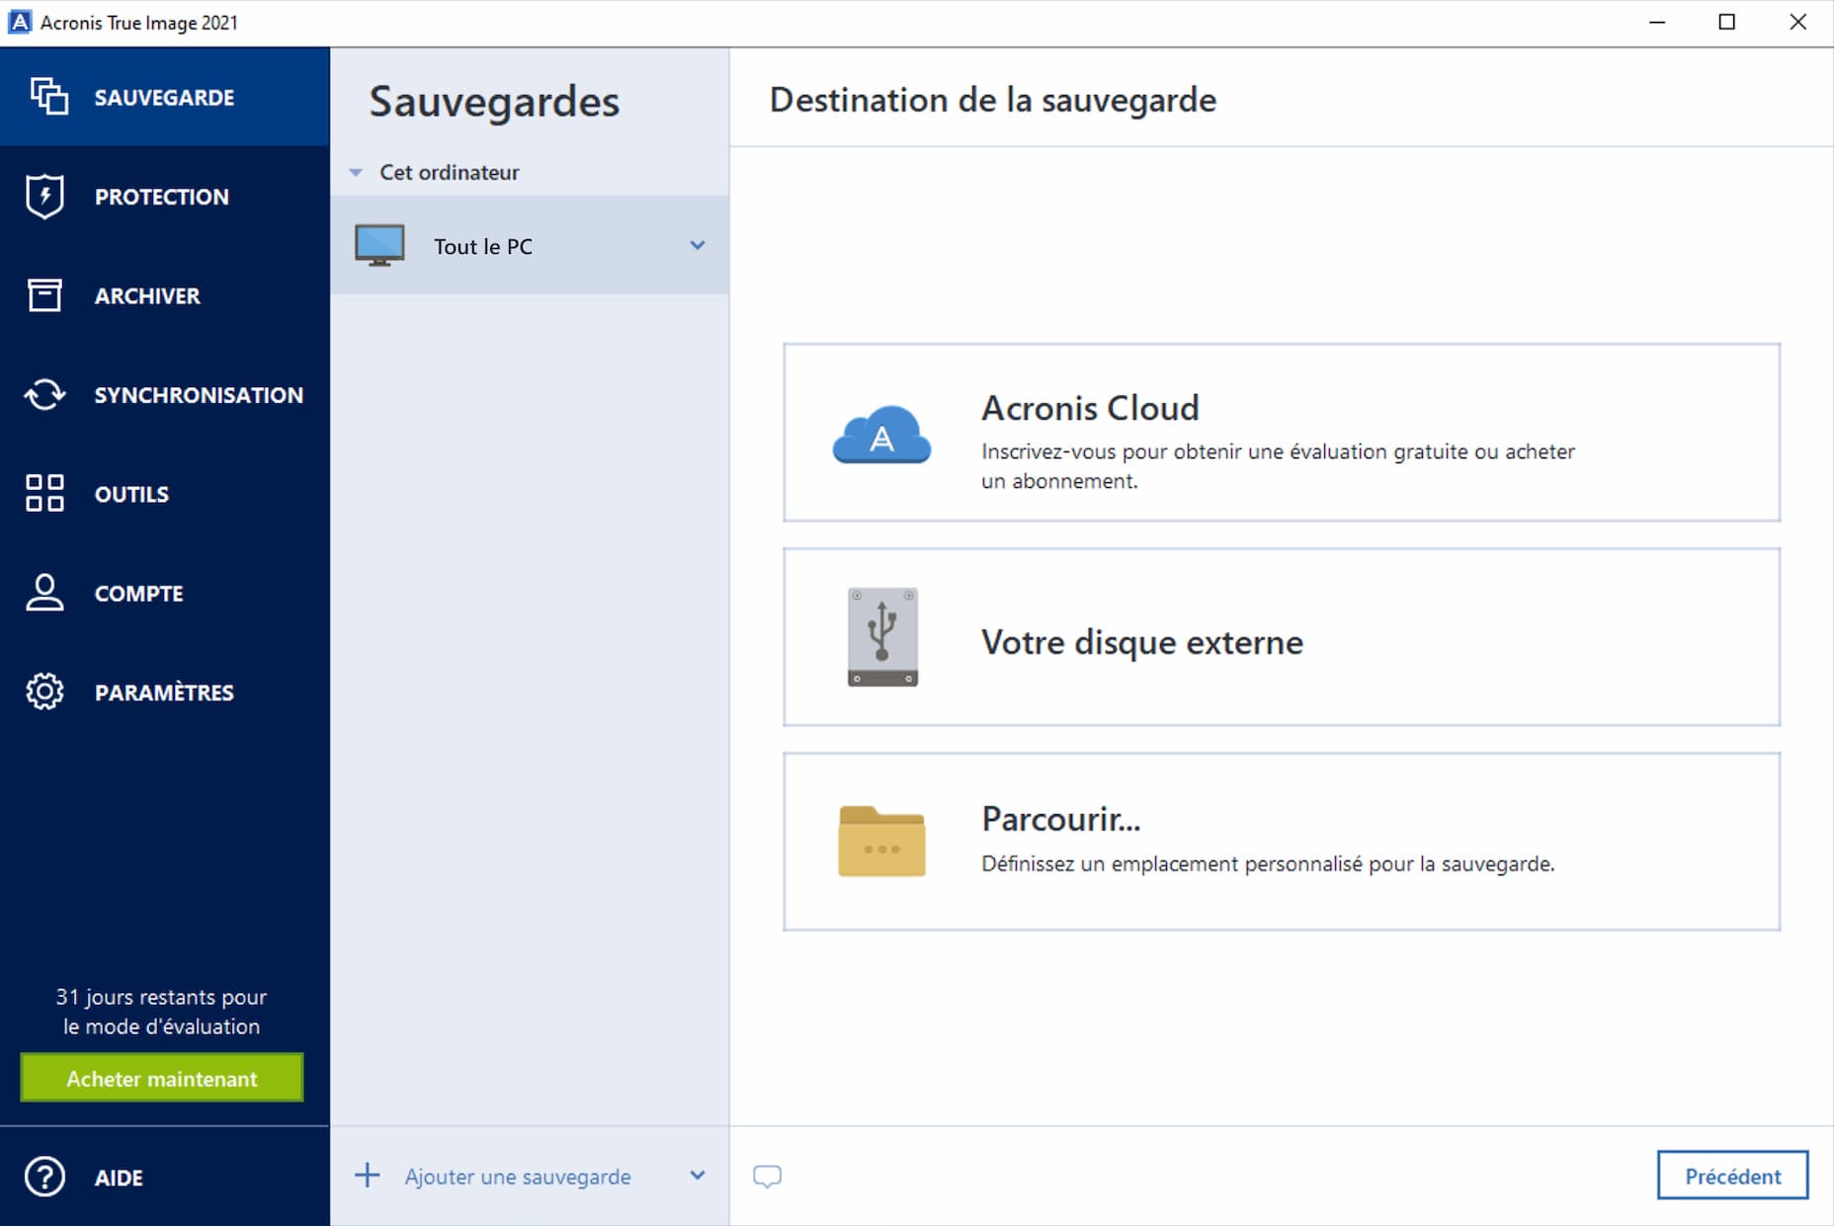1834x1226 pixels.
Task: Open the AIDE help label
Action: click(119, 1178)
